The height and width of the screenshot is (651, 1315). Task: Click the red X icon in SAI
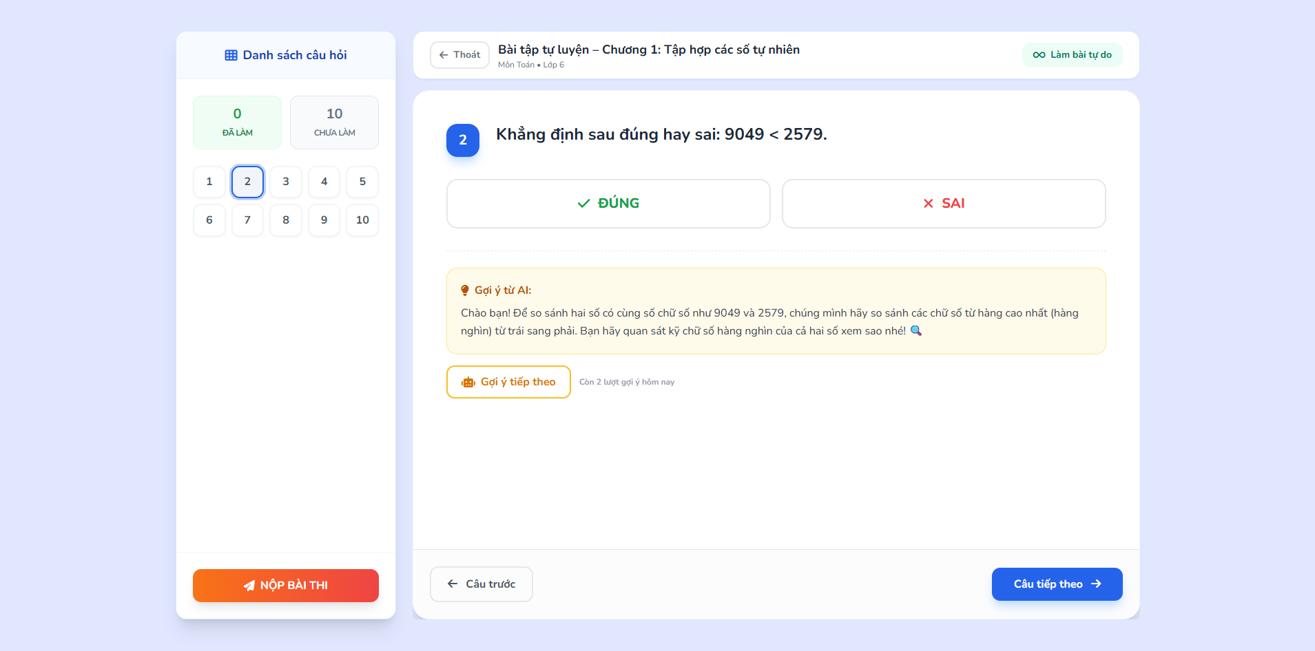click(929, 204)
